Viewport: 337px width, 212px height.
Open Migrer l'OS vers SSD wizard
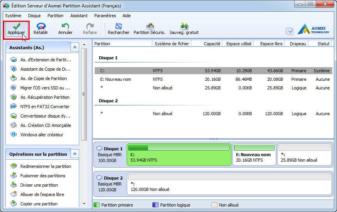coord(40,88)
